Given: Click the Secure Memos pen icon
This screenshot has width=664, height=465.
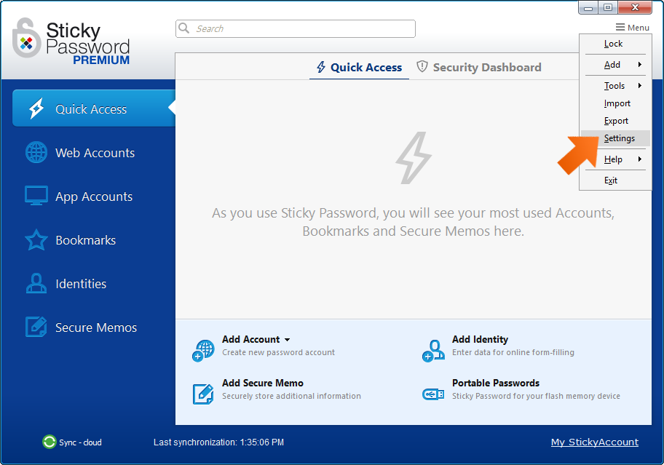Looking at the screenshot, I should 35,327.
